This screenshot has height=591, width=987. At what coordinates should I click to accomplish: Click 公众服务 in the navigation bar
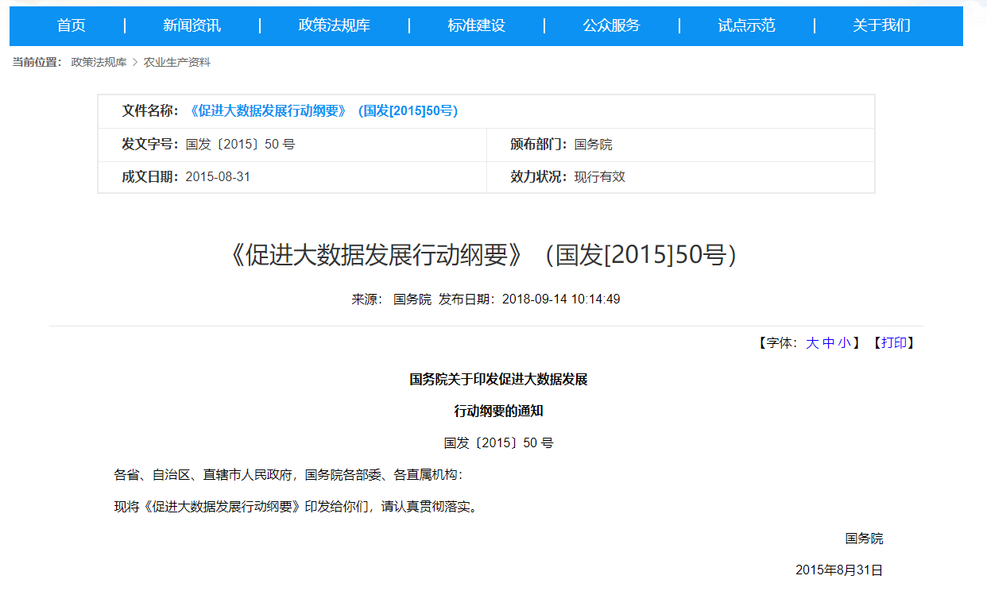point(611,25)
